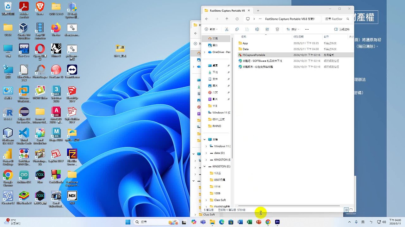Open Oracle VM VirtualBox desktop shortcut
The width and height of the screenshot is (405, 227).
(x=24, y=31)
